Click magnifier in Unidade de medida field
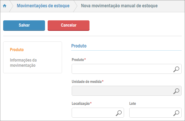Viewport: 185px width, 121px height. (x=177, y=91)
